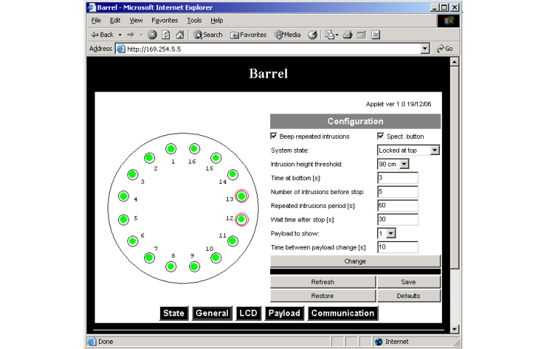
Task: Open the Favorites pane from toolbar
Action: 248,35
